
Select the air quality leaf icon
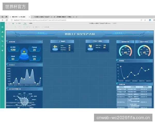point(90,46)
